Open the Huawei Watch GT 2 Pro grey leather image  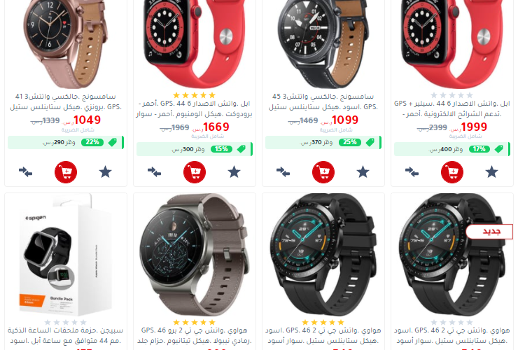(x=195, y=255)
